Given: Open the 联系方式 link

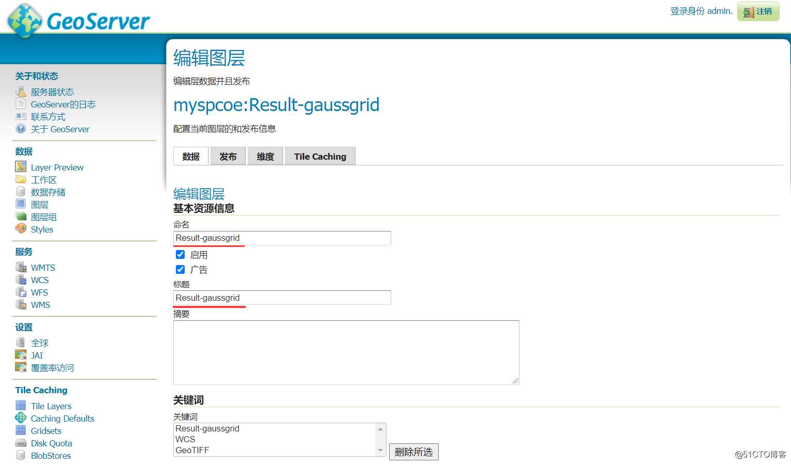Looking at the screenshot, I should click(x=48, y=117).
